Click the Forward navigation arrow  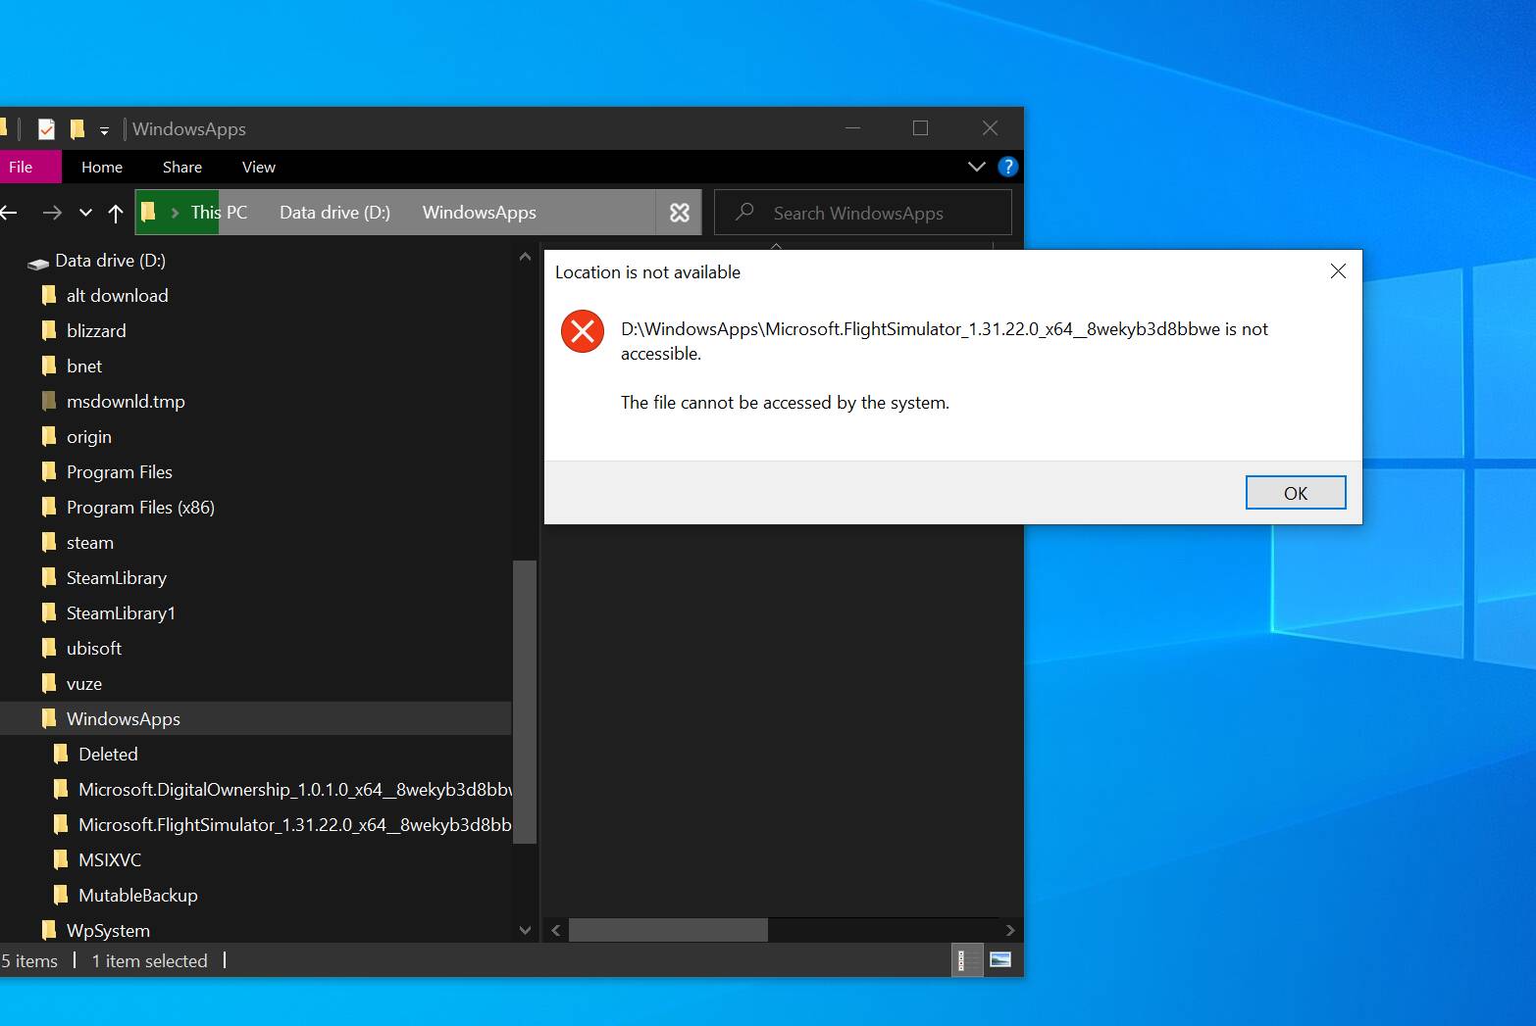click(52, 213)
